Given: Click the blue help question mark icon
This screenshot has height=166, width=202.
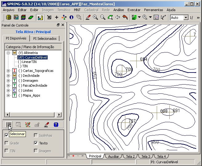Looking at the screenshot, I should click(x=56, y=125).
